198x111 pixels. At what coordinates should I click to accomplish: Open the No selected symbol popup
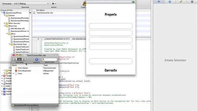[79, 39]
